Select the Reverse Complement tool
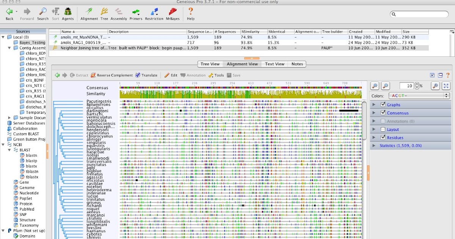Viewport: 455px width, 239px height. pos(113,75)
